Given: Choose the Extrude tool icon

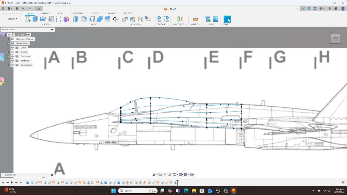Looking at the screenshot, I should click(35, 19).
